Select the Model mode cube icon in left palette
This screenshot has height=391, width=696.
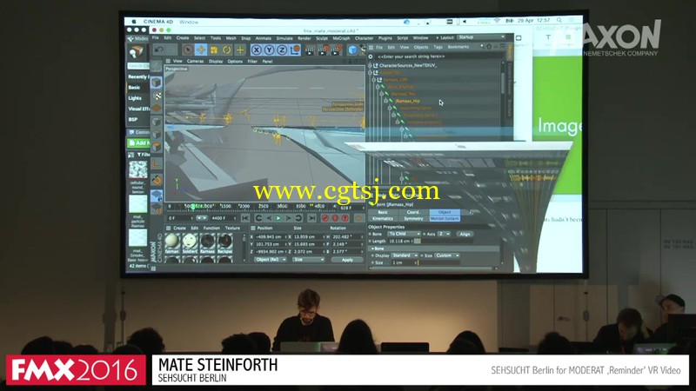(x=157, y=83)
